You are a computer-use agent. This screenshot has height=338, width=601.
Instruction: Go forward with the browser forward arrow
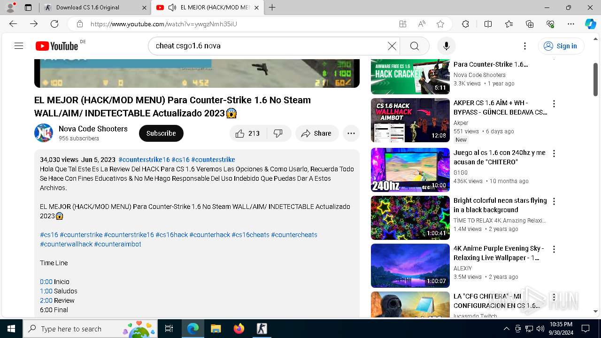(x=34, y=24)
